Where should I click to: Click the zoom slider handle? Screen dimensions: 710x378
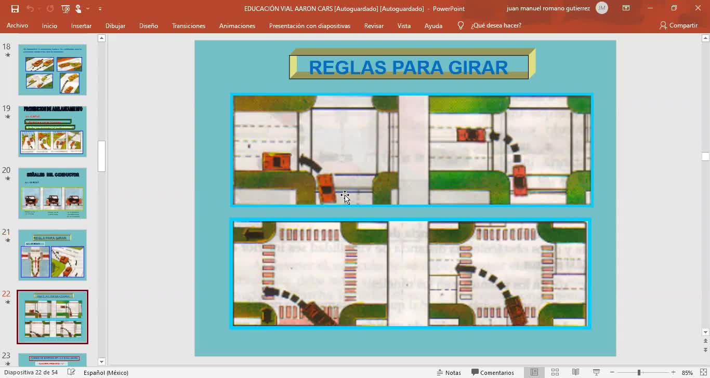click(x=639, y=372)
